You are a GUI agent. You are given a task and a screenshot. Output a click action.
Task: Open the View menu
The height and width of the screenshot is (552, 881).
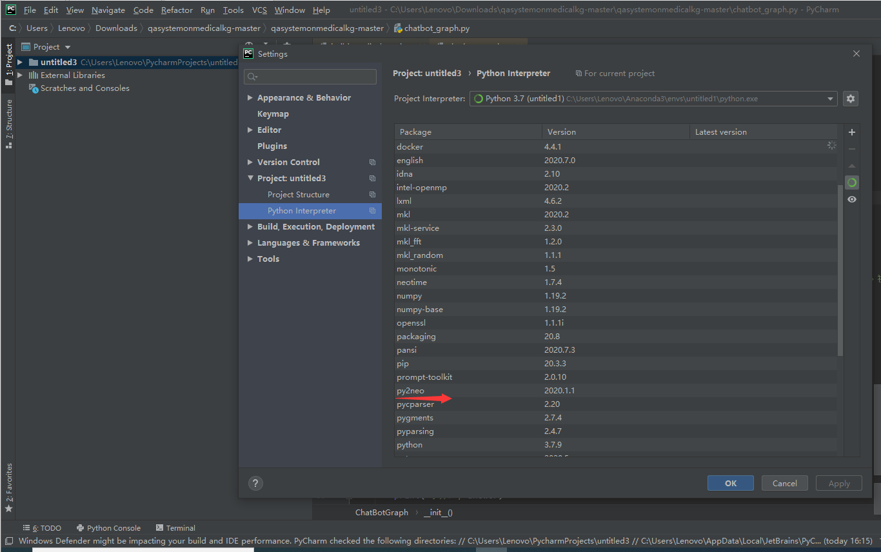[75, 10]
